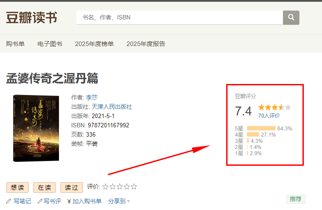The height and width of the screenshot is (210, 322).
Task: Rate the book one star
Action: [106, 187]
